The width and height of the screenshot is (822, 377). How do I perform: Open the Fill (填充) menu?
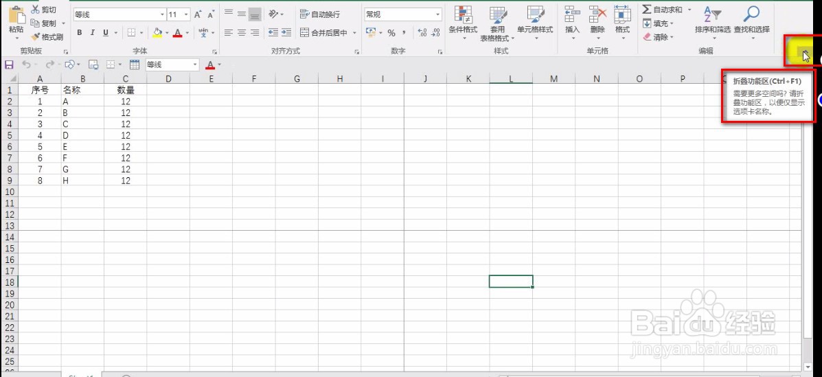[658, 23]
